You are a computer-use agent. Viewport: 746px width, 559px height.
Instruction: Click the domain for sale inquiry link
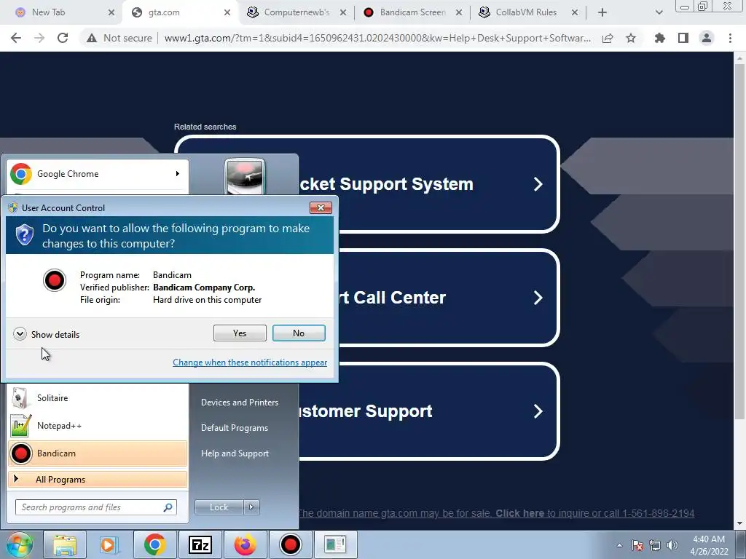(x=495, y=513)
